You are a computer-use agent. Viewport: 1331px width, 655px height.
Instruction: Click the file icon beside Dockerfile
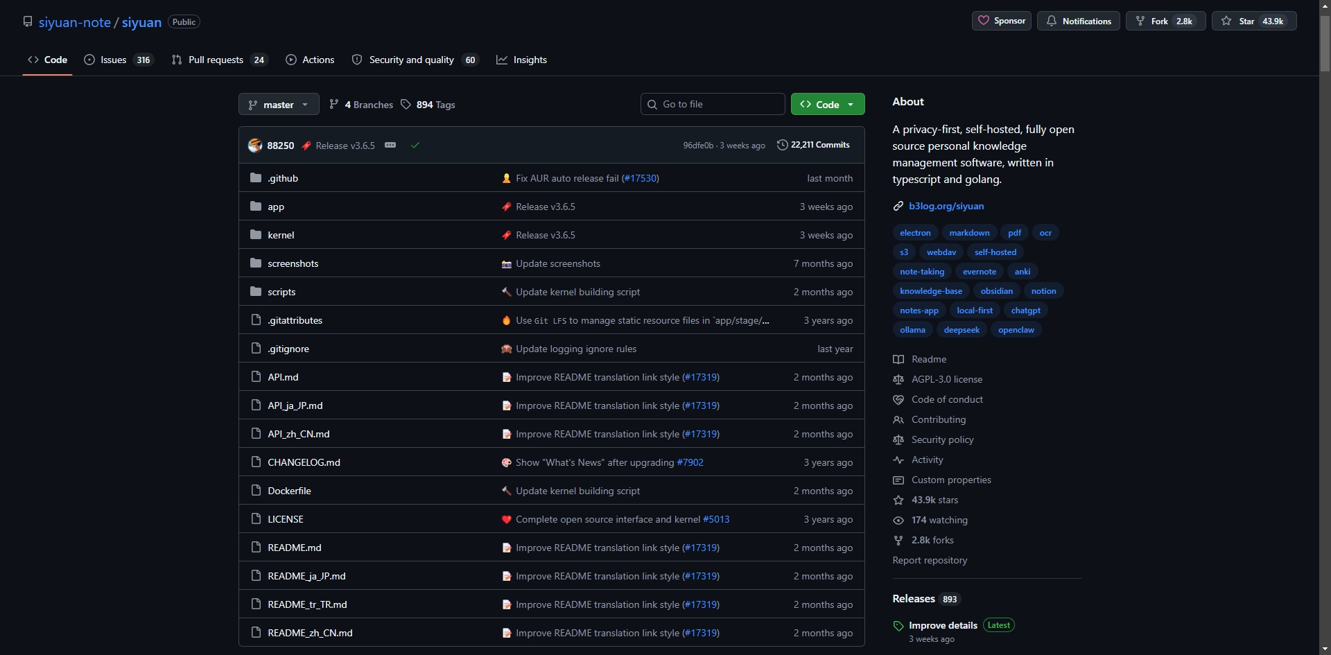click(x=256, y=491)
